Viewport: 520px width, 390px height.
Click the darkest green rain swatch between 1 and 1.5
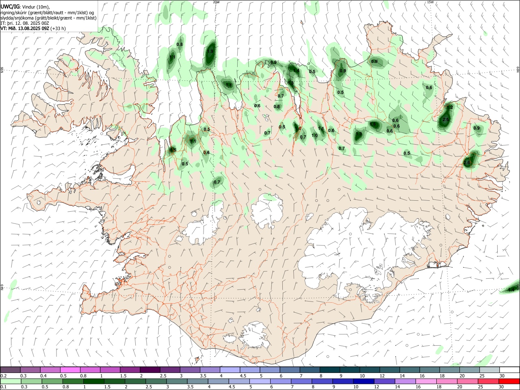[94, 381]
